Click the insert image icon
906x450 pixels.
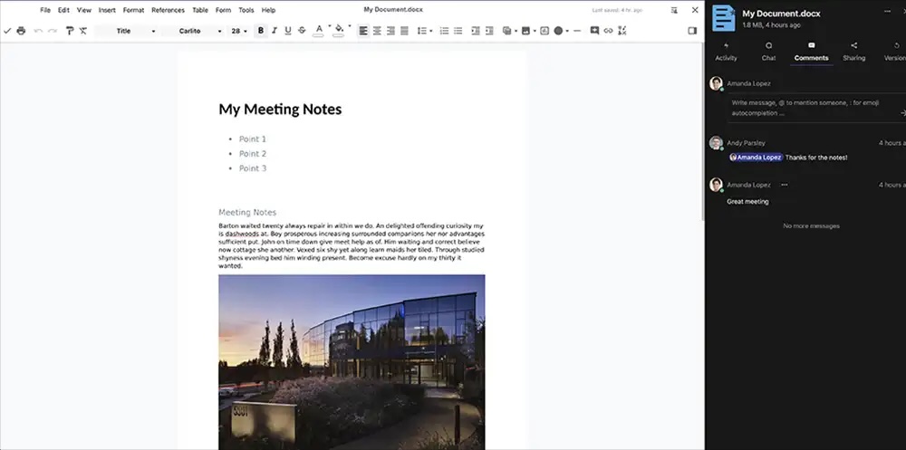[525, 31]
